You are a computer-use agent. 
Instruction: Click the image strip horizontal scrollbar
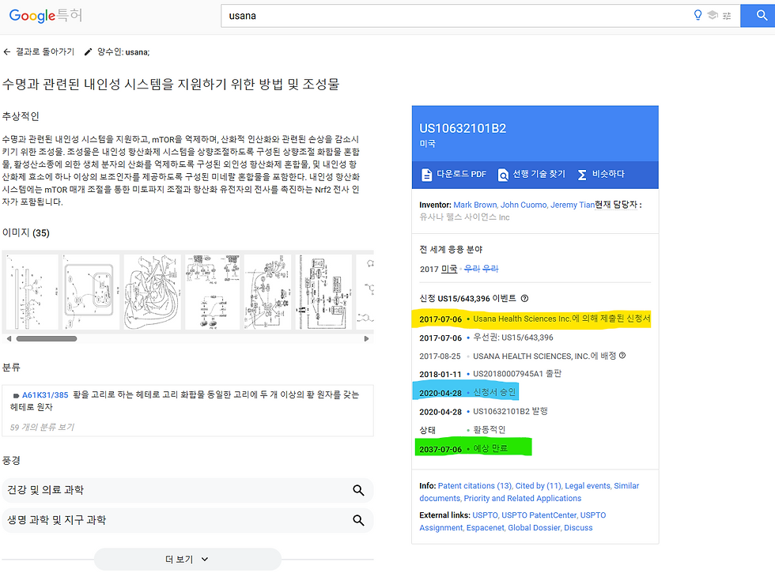(x=47, y=339)
